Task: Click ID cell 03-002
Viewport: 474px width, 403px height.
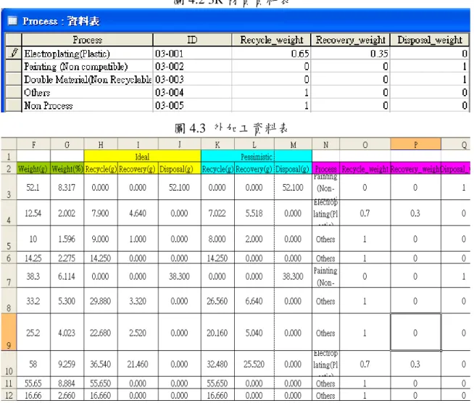Action: pos(192,66)
